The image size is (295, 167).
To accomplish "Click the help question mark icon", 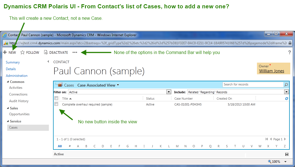I will coord(289,52).
